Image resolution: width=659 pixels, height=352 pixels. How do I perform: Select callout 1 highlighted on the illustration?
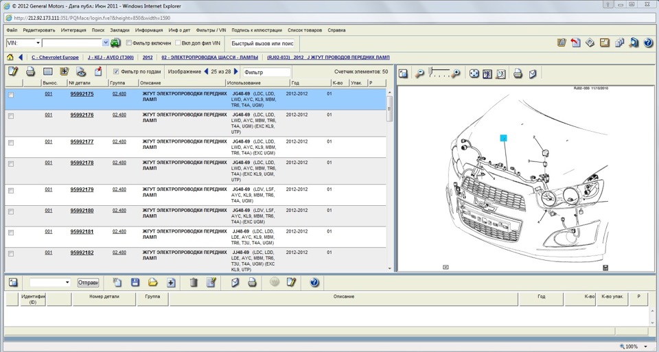point(503,138)
